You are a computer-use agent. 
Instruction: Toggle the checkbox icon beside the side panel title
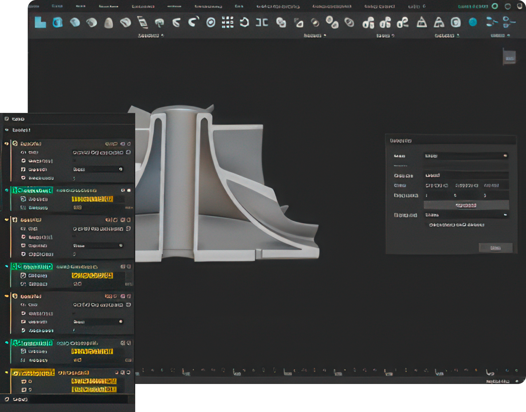pos(7,119)
